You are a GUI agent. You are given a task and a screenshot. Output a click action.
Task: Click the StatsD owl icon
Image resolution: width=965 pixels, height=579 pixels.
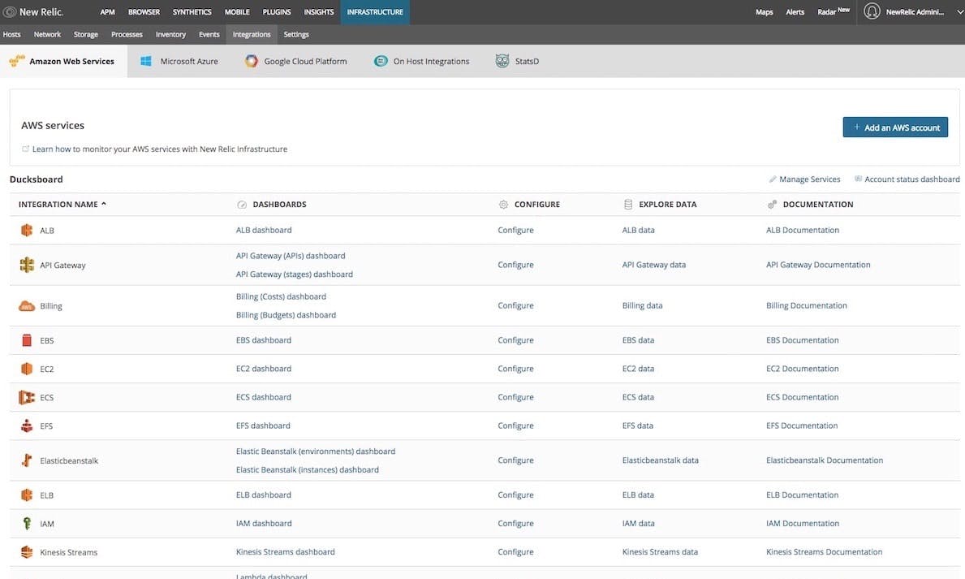[502, 61]
